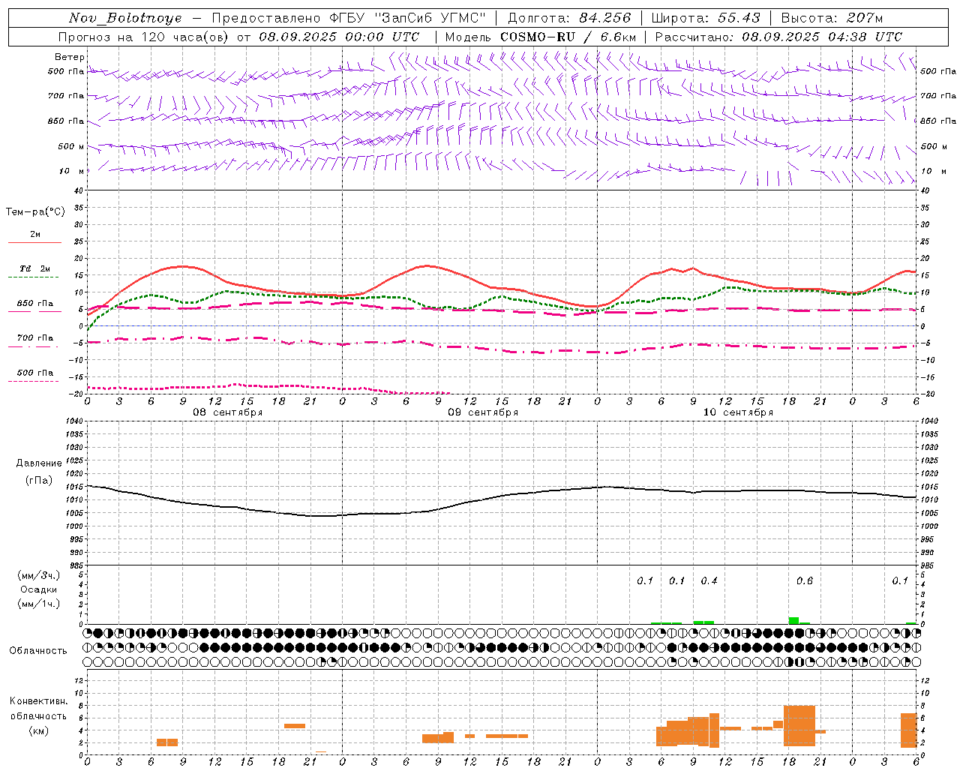Image resolution: width=960 pixels, height=768 pixels.
Task: Click the (мм/1ч.) precipitation unit label
Action: pos(39,604)
